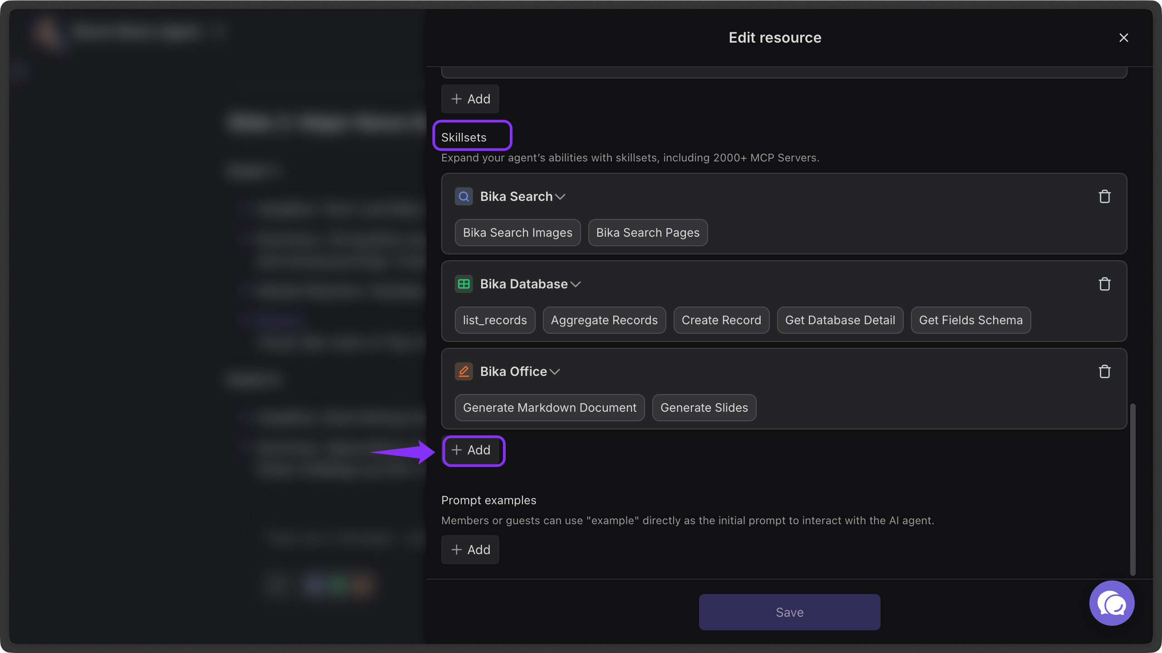Select the Bika Search Pages skill

[648, 233]
